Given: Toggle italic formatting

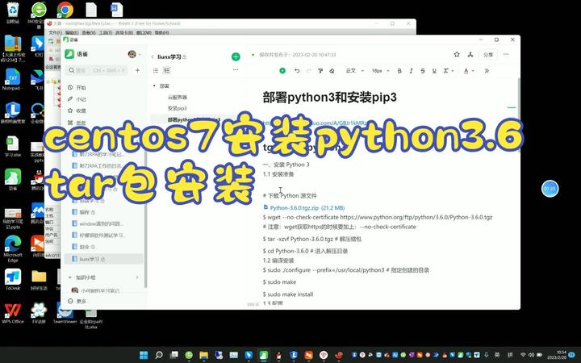Looking at the screenshot, I should pos(411,71).
